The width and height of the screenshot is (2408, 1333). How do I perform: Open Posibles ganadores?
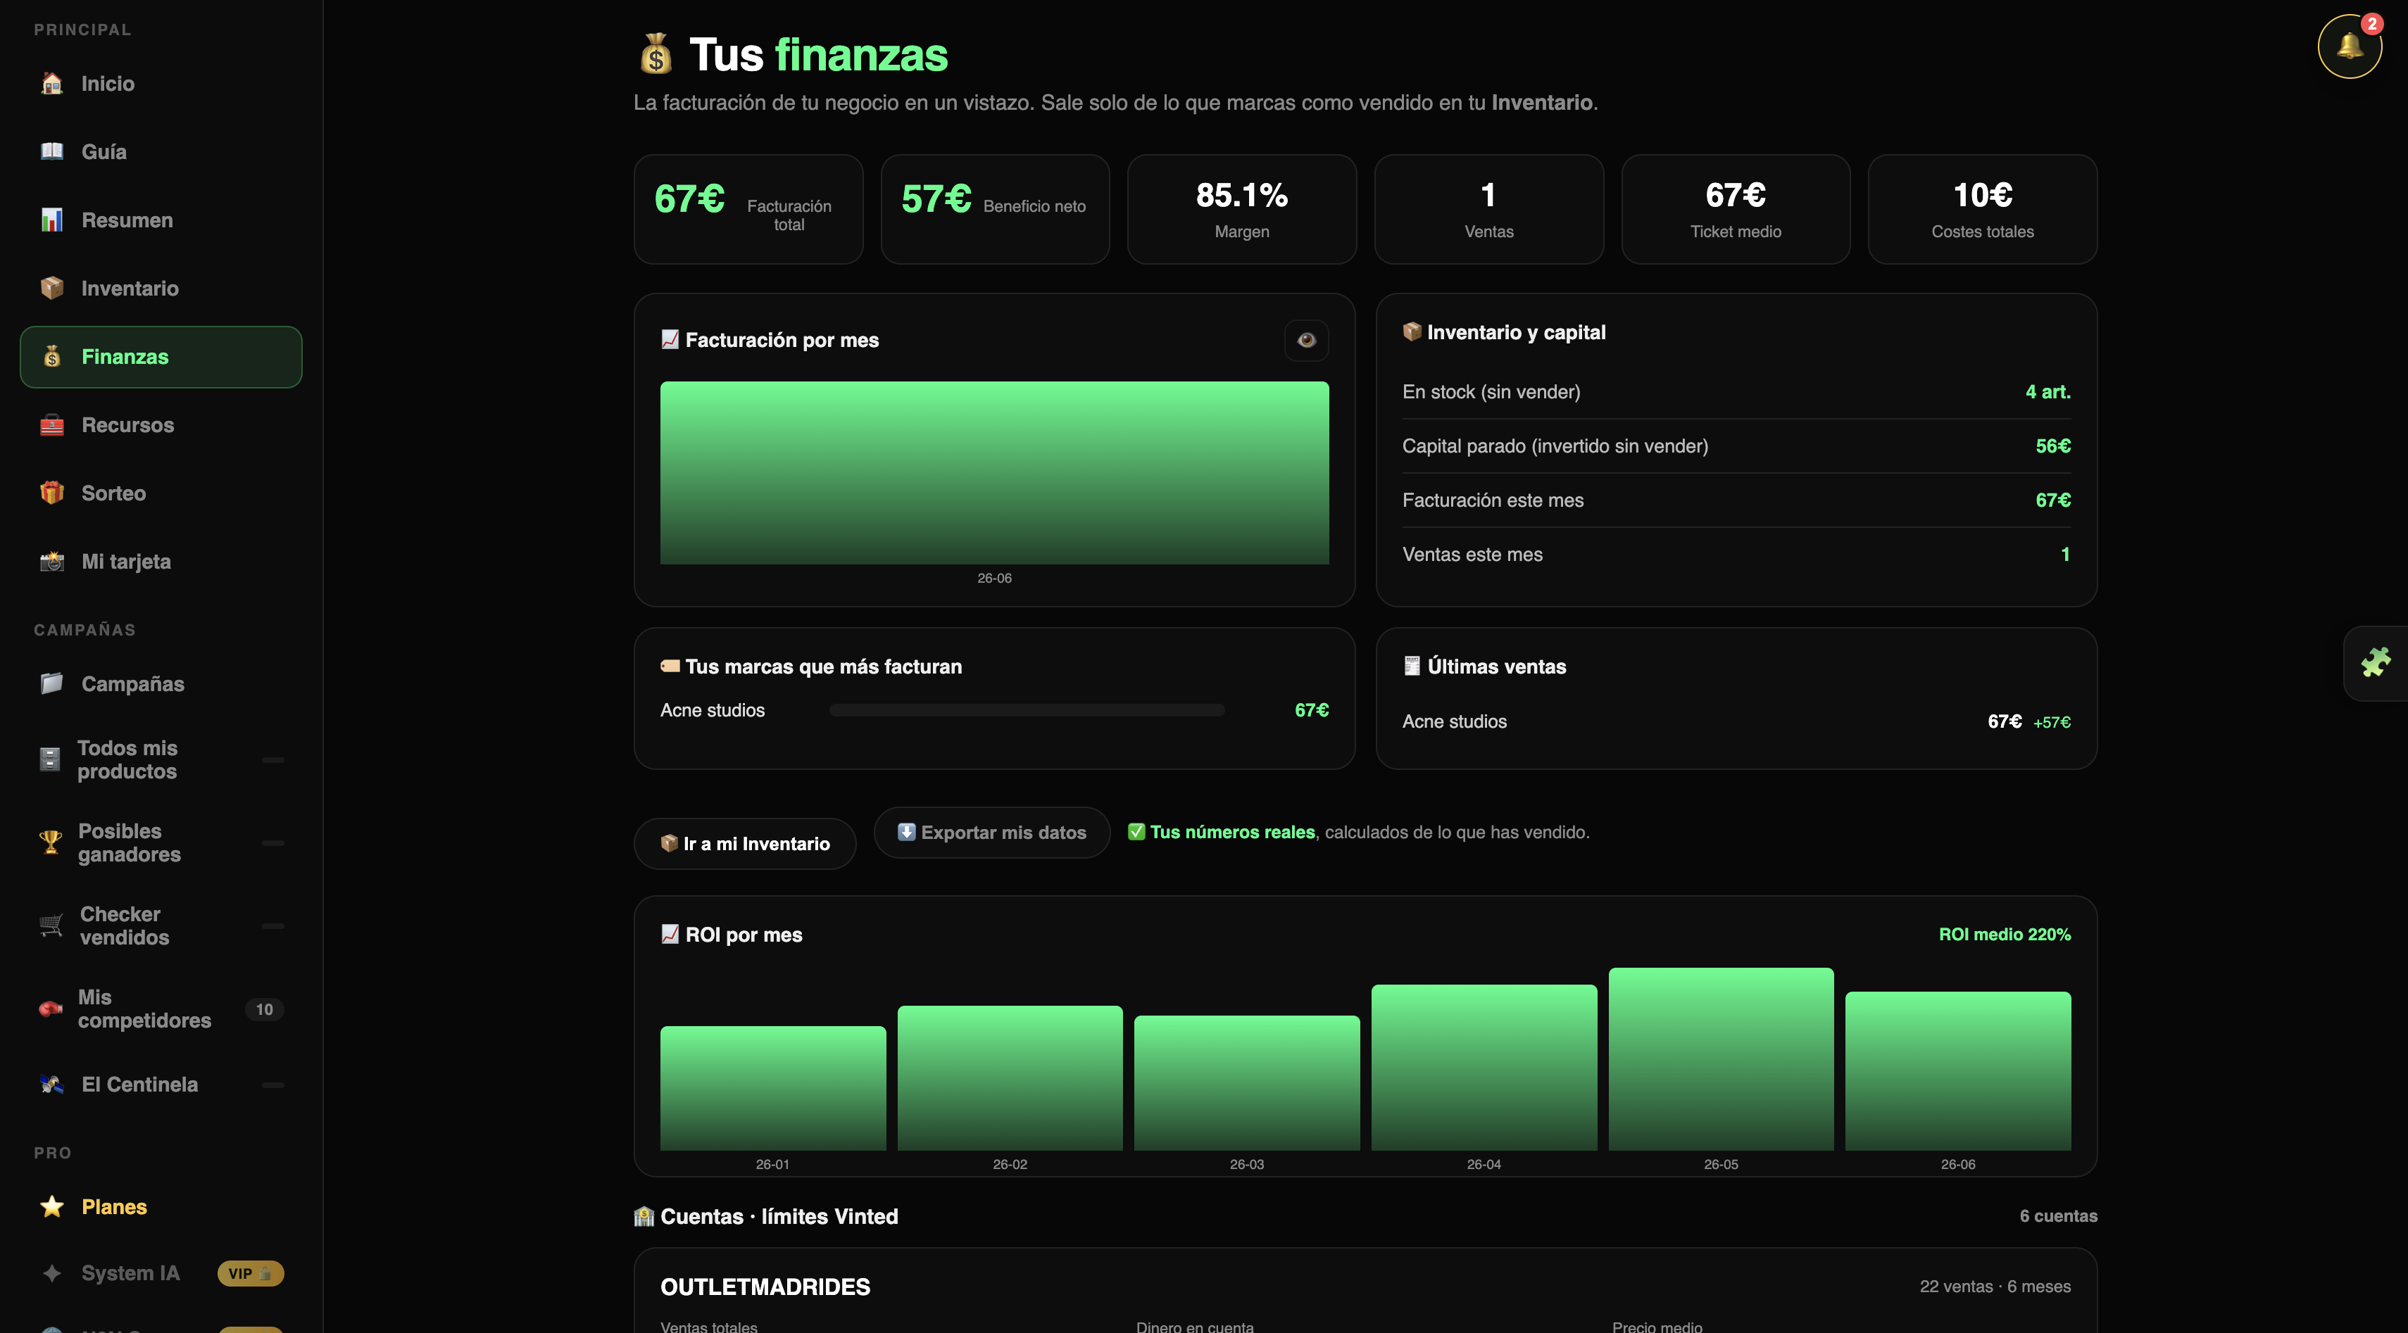(x=161, y=842)
